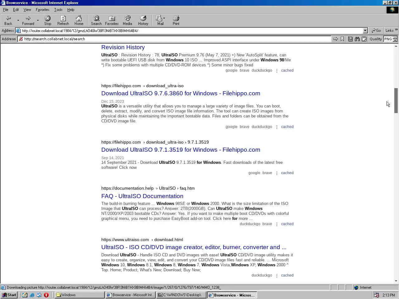Click the scrollbar up arrow
The height and width of the screenshot is (299, 399).
(x=396, y=46)
